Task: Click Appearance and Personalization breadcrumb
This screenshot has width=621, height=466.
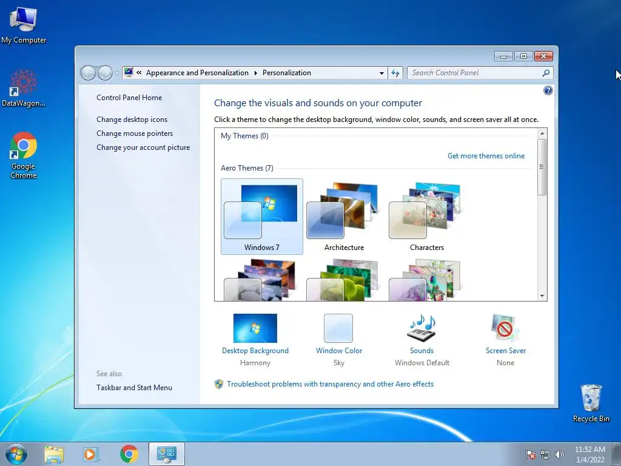Action: 197,73
